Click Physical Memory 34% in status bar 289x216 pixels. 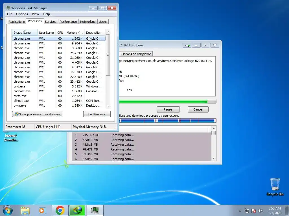coord(89,127)
